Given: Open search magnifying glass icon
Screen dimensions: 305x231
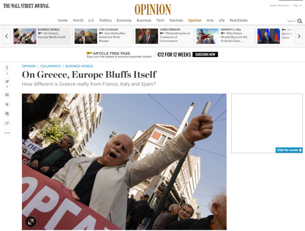Looking at the screenshot, I should [x=300, y=21].
